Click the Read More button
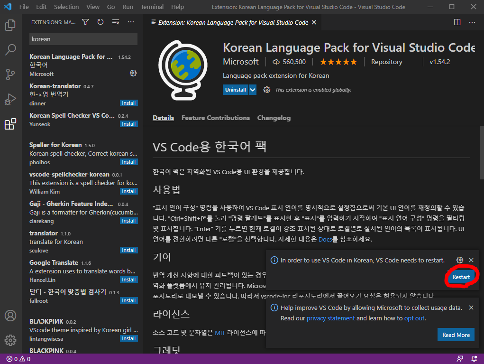This screenshot has height=364, width=484. (456, 335)
